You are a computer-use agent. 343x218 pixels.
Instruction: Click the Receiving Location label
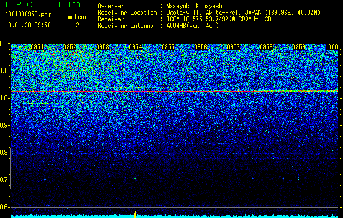tap(127, 13)
